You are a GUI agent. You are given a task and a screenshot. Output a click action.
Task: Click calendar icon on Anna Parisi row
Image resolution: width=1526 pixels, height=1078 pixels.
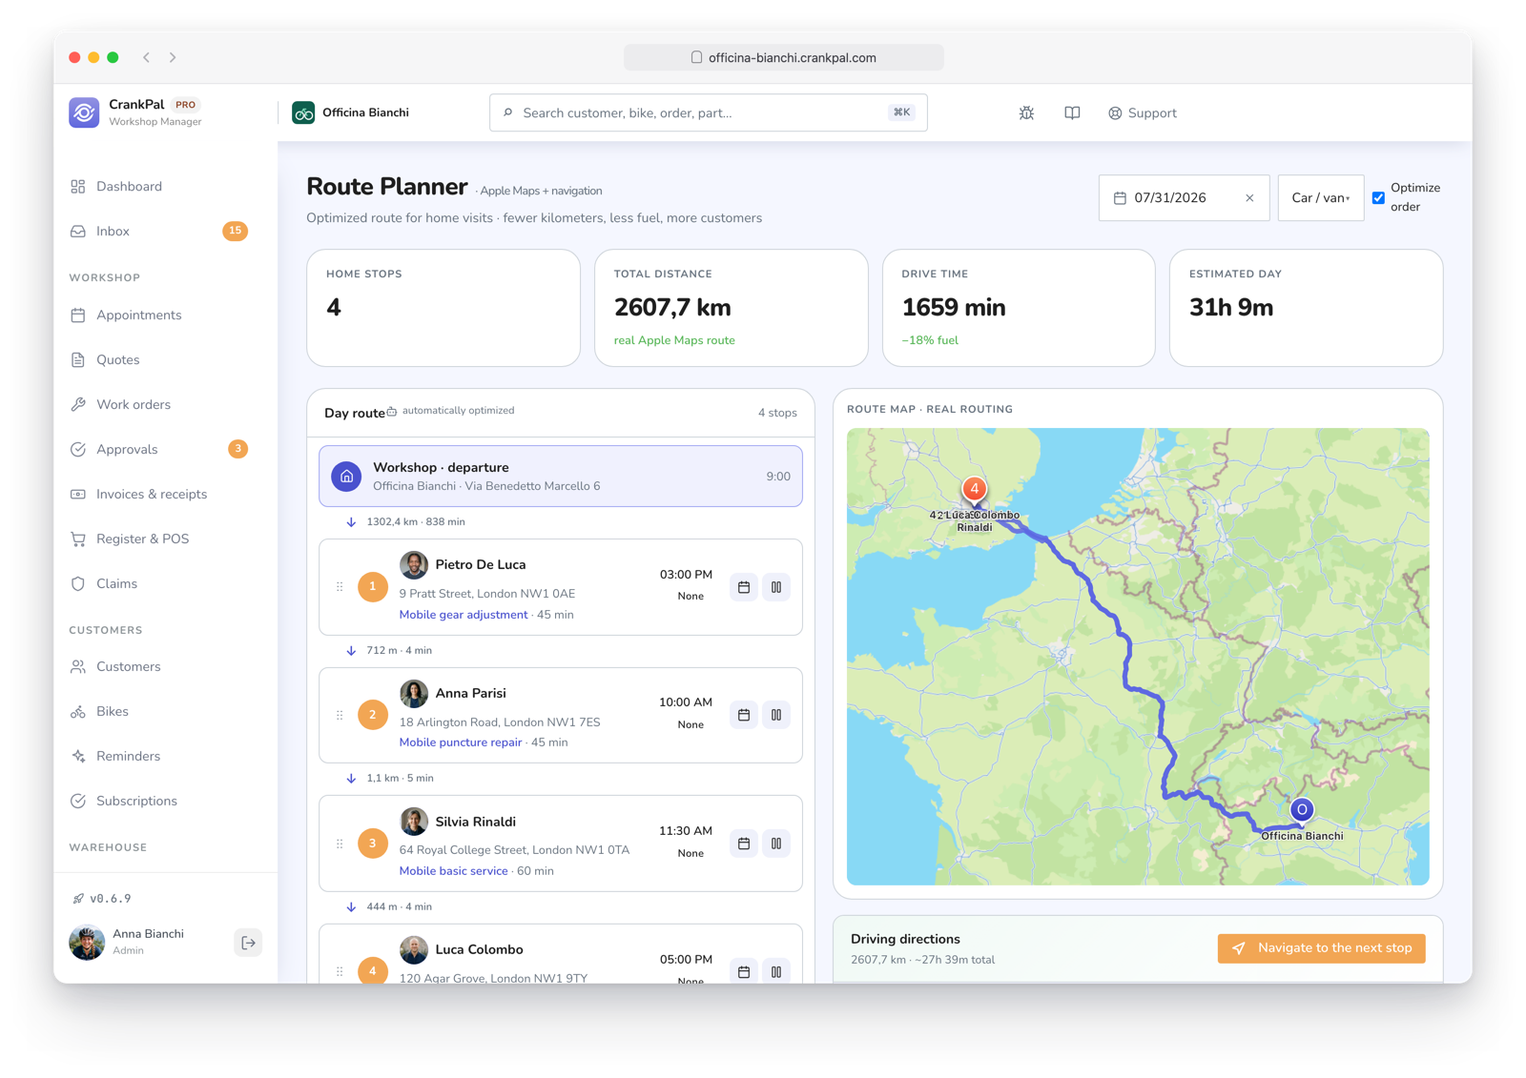click(x=744, y=715)
